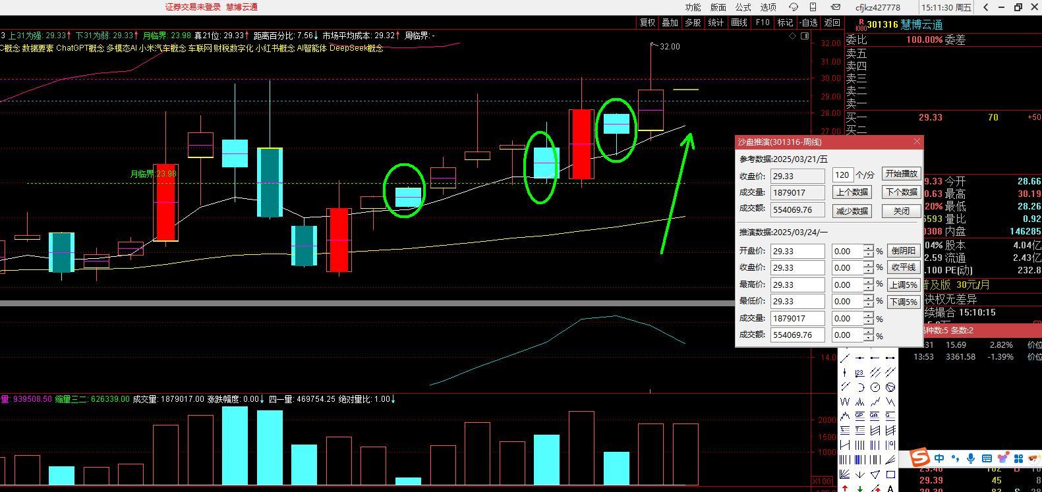Select the circumscribed circle with triangle tool
Image resolution: width=1042 pixels, height=492 pixels.
(890, 387)
